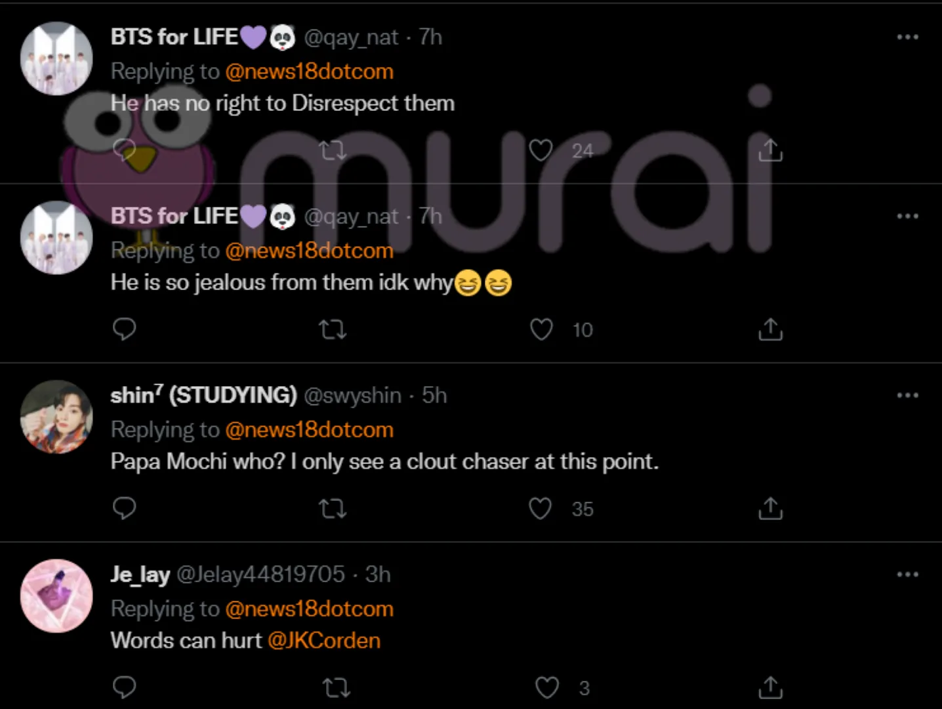Share the "Papa Mochi who?" tweet
942x709 pixels.
tap(770, 508)
